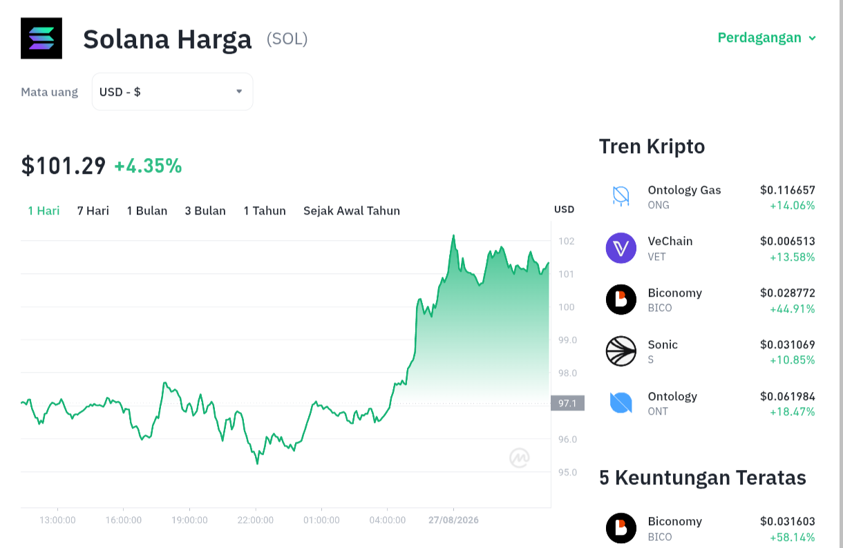This screenshot has width=843, height=548.
Task: Expand the Perdagangan dropdown menu
Action: 767,37
